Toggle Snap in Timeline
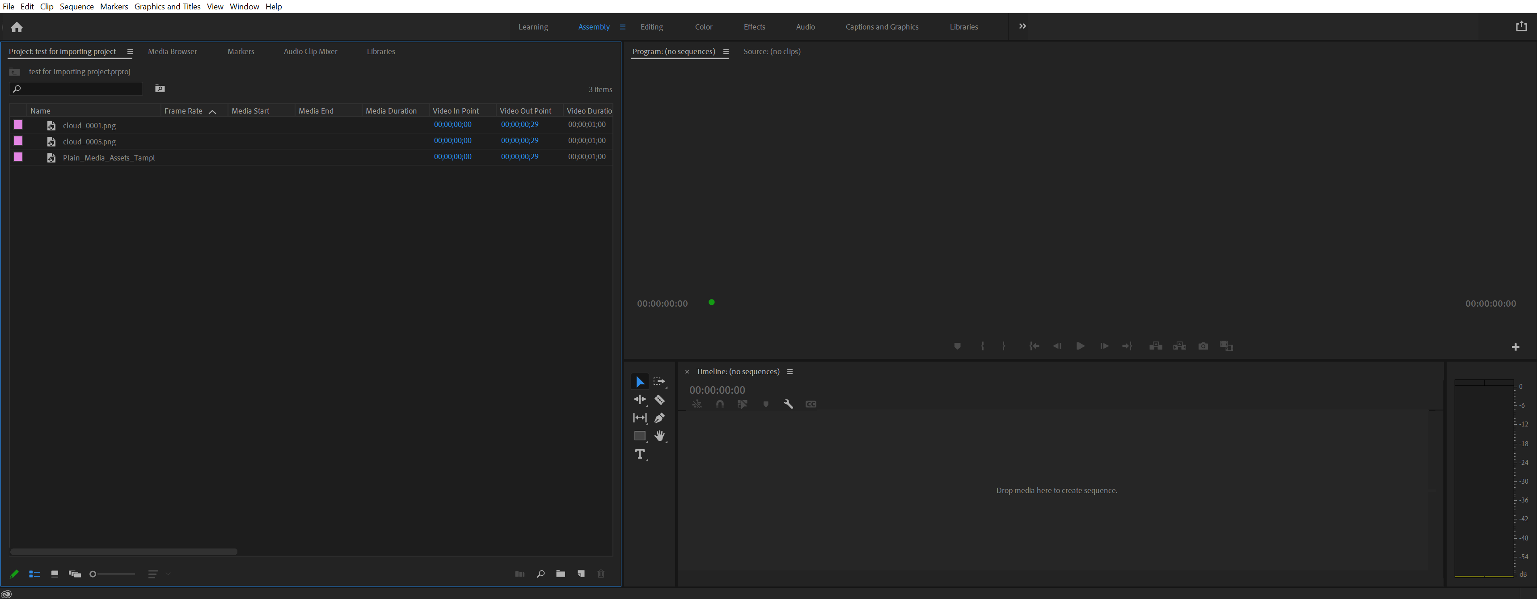This screenshot has width=1537, height=599. pyautogui.click(x=720, y=404)
